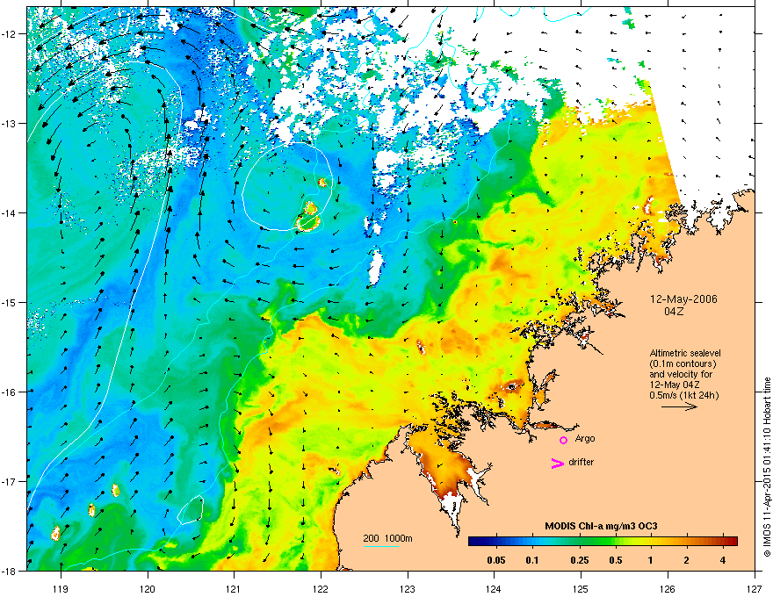Click latitude axis label -17
The width and height of the screenshot is (773, 597).
tap(10, 481)
